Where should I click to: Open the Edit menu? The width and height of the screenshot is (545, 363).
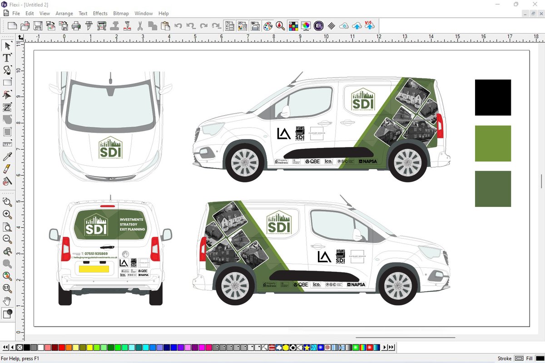point(30,14)
